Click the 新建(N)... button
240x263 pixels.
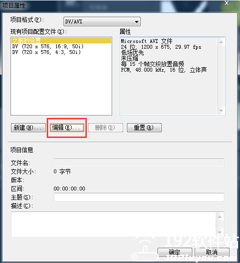coord(28,127)
